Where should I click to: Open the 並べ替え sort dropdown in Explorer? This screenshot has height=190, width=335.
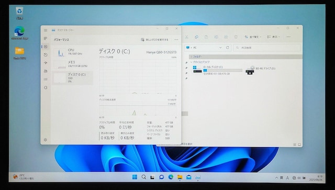253,37
